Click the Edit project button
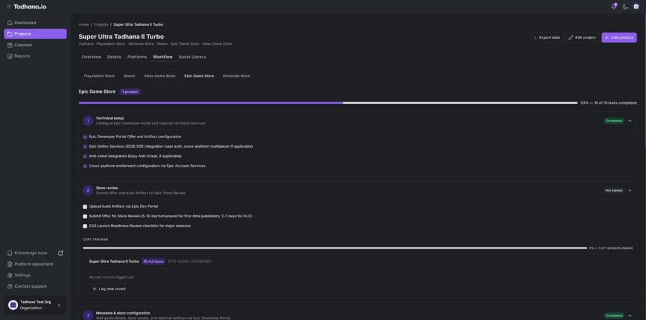 tap(582, 37)
